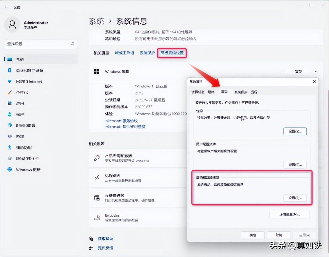Viewport: 329px width, 257px height.
Task: Open Time and language settings
Action: click(25, 125)
